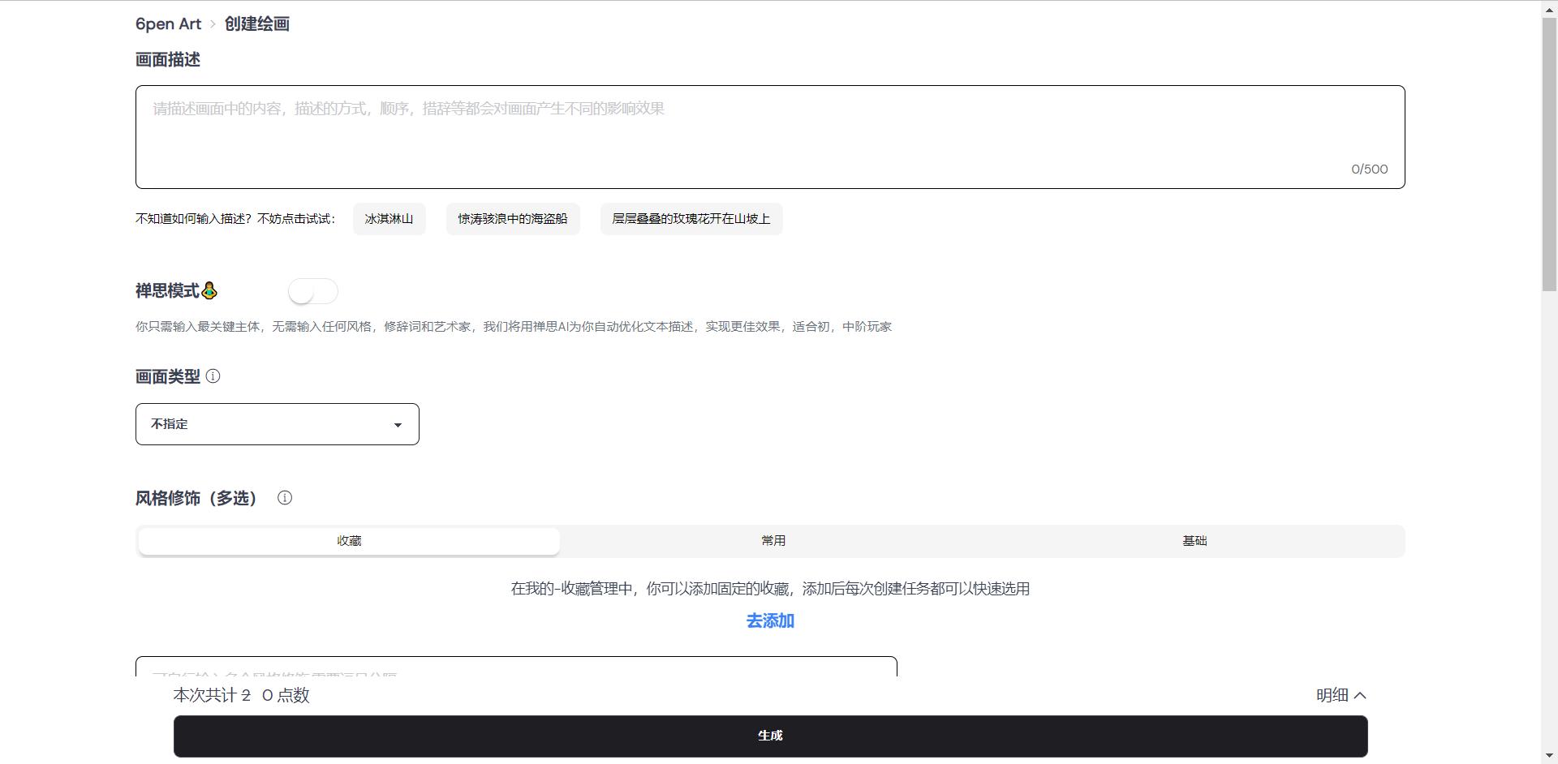1558x764 pixels.
Task: Insert the 冰淇淋山 example prompt
Action: [x=389, y=218]
